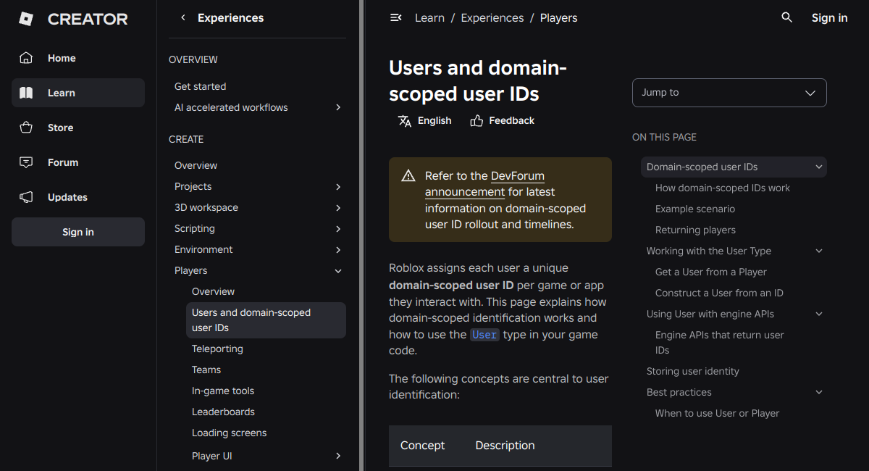Open Updates in left navigation
Screen dimensions: 869x471
(78, 197)
